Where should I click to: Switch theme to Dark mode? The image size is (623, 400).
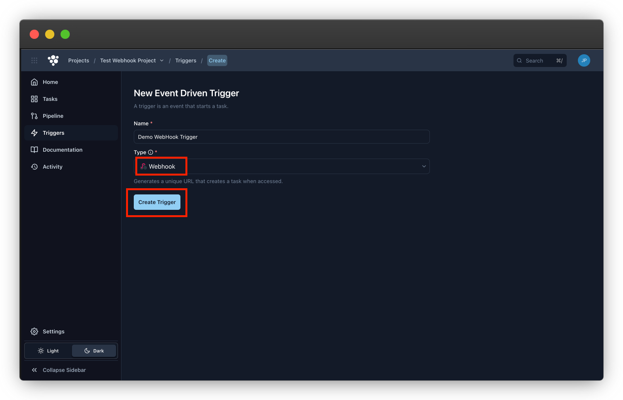[x=94, y=351]
